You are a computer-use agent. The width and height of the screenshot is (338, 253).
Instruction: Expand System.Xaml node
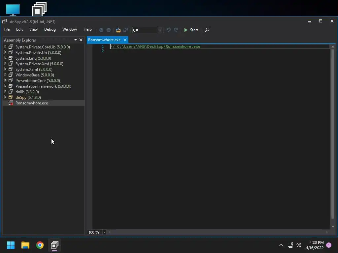5,69
